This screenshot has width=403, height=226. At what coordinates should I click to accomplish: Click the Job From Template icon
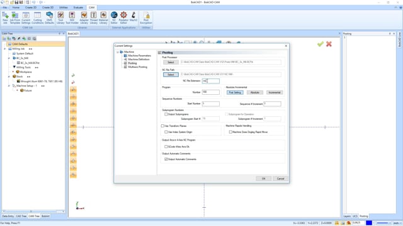click(x=15, y=18)
